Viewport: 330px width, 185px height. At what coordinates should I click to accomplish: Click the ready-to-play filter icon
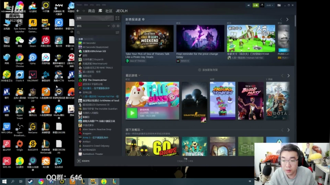point(118,26)
